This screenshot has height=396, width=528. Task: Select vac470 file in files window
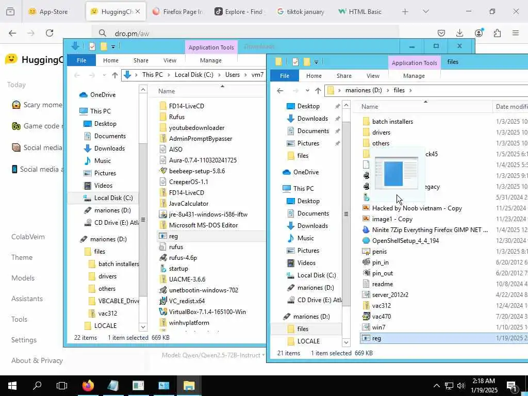pos(381,317)
